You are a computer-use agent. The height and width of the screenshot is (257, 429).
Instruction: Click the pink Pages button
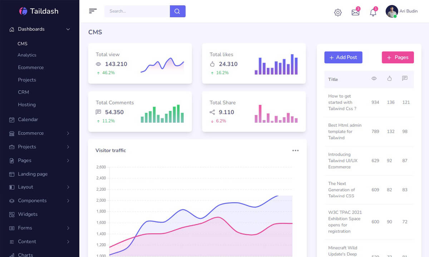(x=398, y=57)
